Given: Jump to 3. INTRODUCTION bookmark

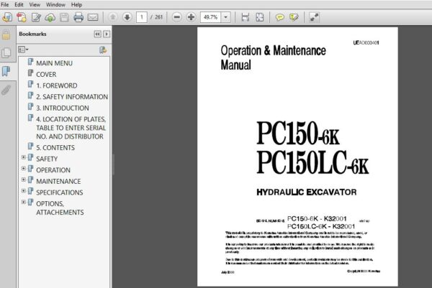Looking at the screenshot, I should click(x=63, y=108).
